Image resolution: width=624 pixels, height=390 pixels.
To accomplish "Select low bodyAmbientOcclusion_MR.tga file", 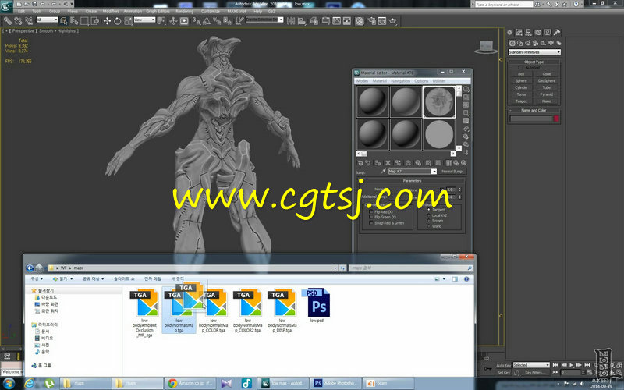I will (144, 313).
